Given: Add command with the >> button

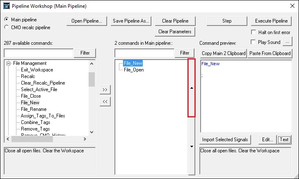Looking at the screenshot, I should click(x=105, y=89).
